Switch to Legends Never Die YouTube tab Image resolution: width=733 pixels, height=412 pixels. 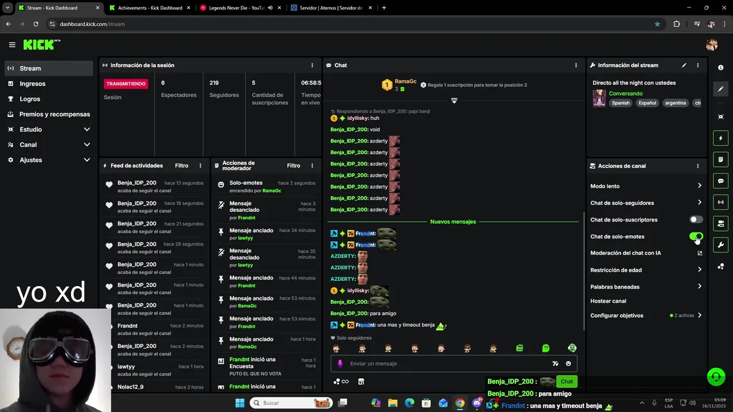click(241, 8)
